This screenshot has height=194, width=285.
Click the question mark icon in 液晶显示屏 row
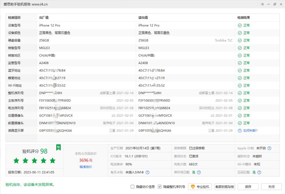click(x=240, y=131)
